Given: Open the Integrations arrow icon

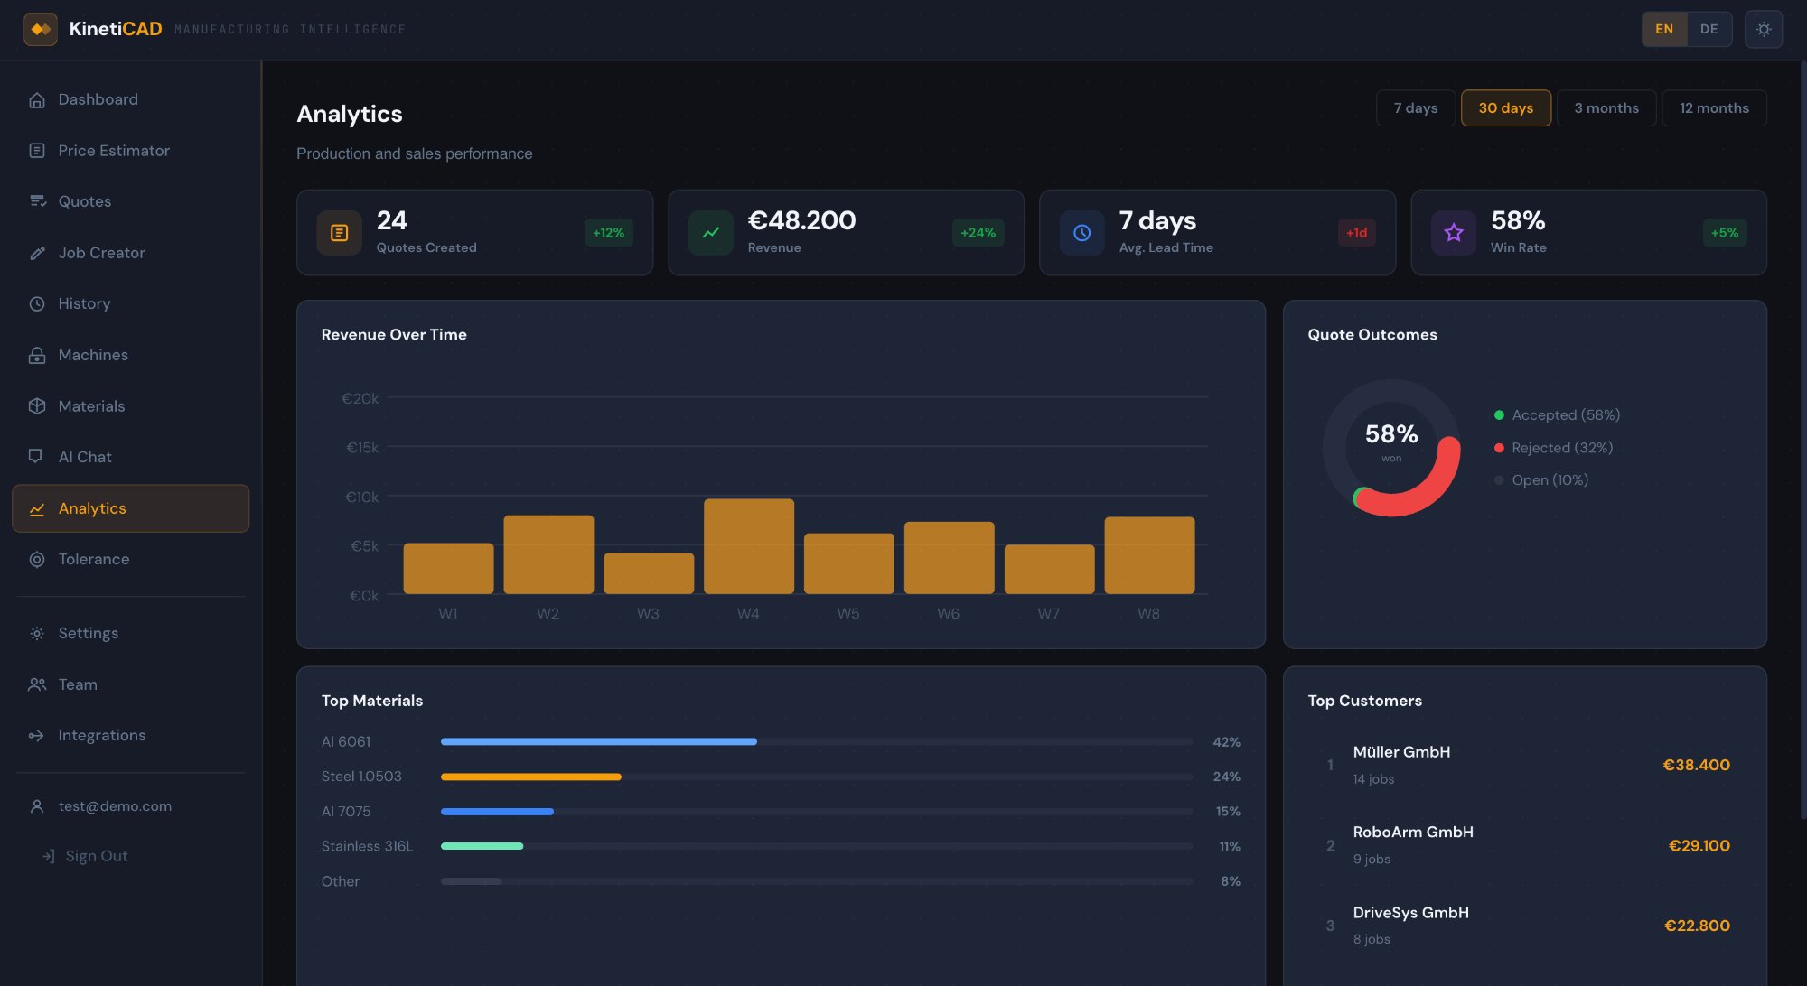Looking at the screenshot, I should [37, 736].
